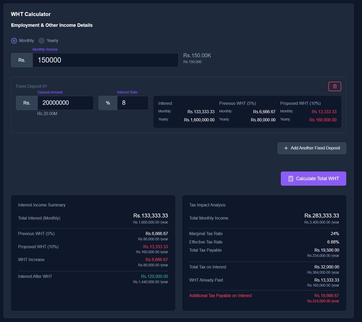
Task: Click the 'Fixed Deposit #1' label
Action: [32, 86]
